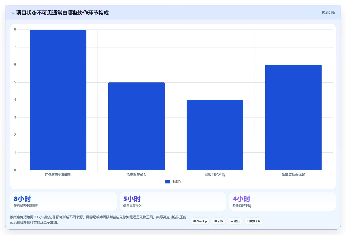Select the 验收口径不清 bar in chart

coord(215,135)
